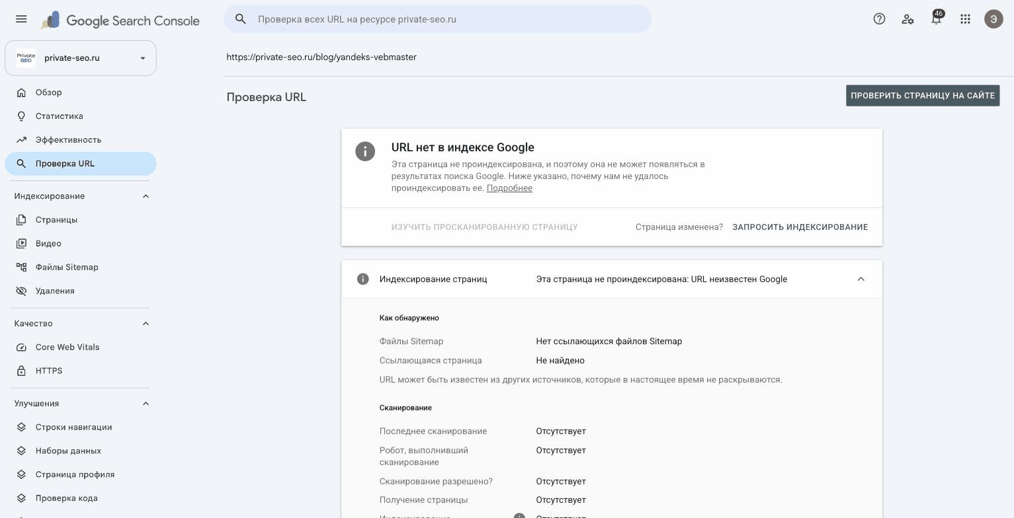Collapse the Качество sidebar section
This screenshot has height=518, width=1014.
click(x=146, y=324)
